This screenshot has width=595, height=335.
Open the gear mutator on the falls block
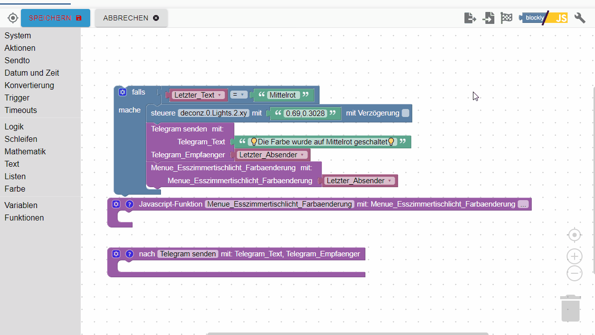[x=122, y=92]
